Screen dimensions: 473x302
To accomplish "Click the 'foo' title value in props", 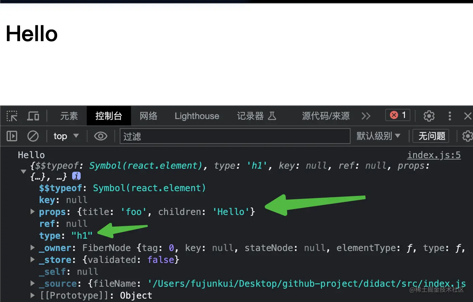I will point(134,212).
